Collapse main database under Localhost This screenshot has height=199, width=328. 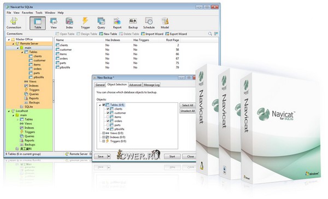13,115
